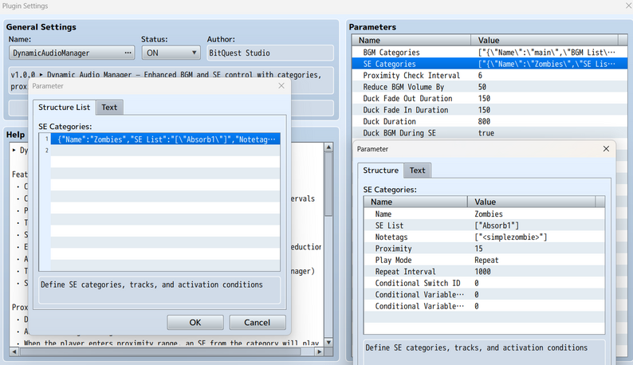Switch to Text tab in Structure List dialog
Image resolution: width=633 pixels, height=365 pixels.
pos(109,108)
